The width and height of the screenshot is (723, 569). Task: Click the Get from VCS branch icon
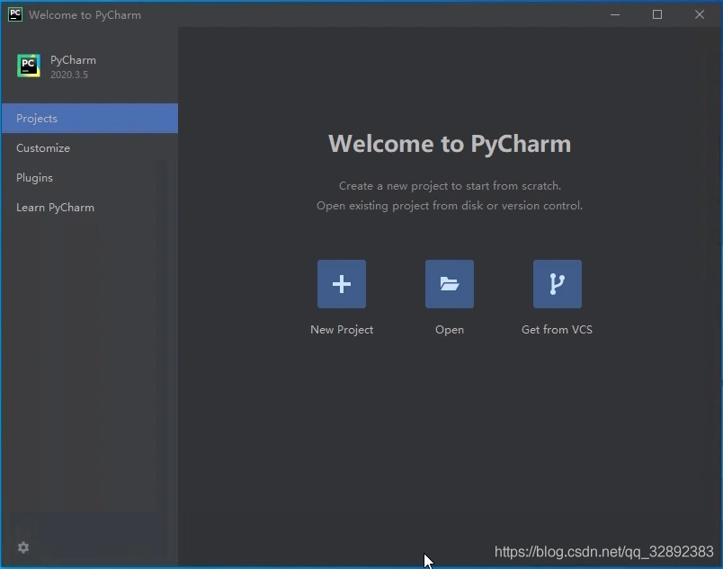pos(557,284)
